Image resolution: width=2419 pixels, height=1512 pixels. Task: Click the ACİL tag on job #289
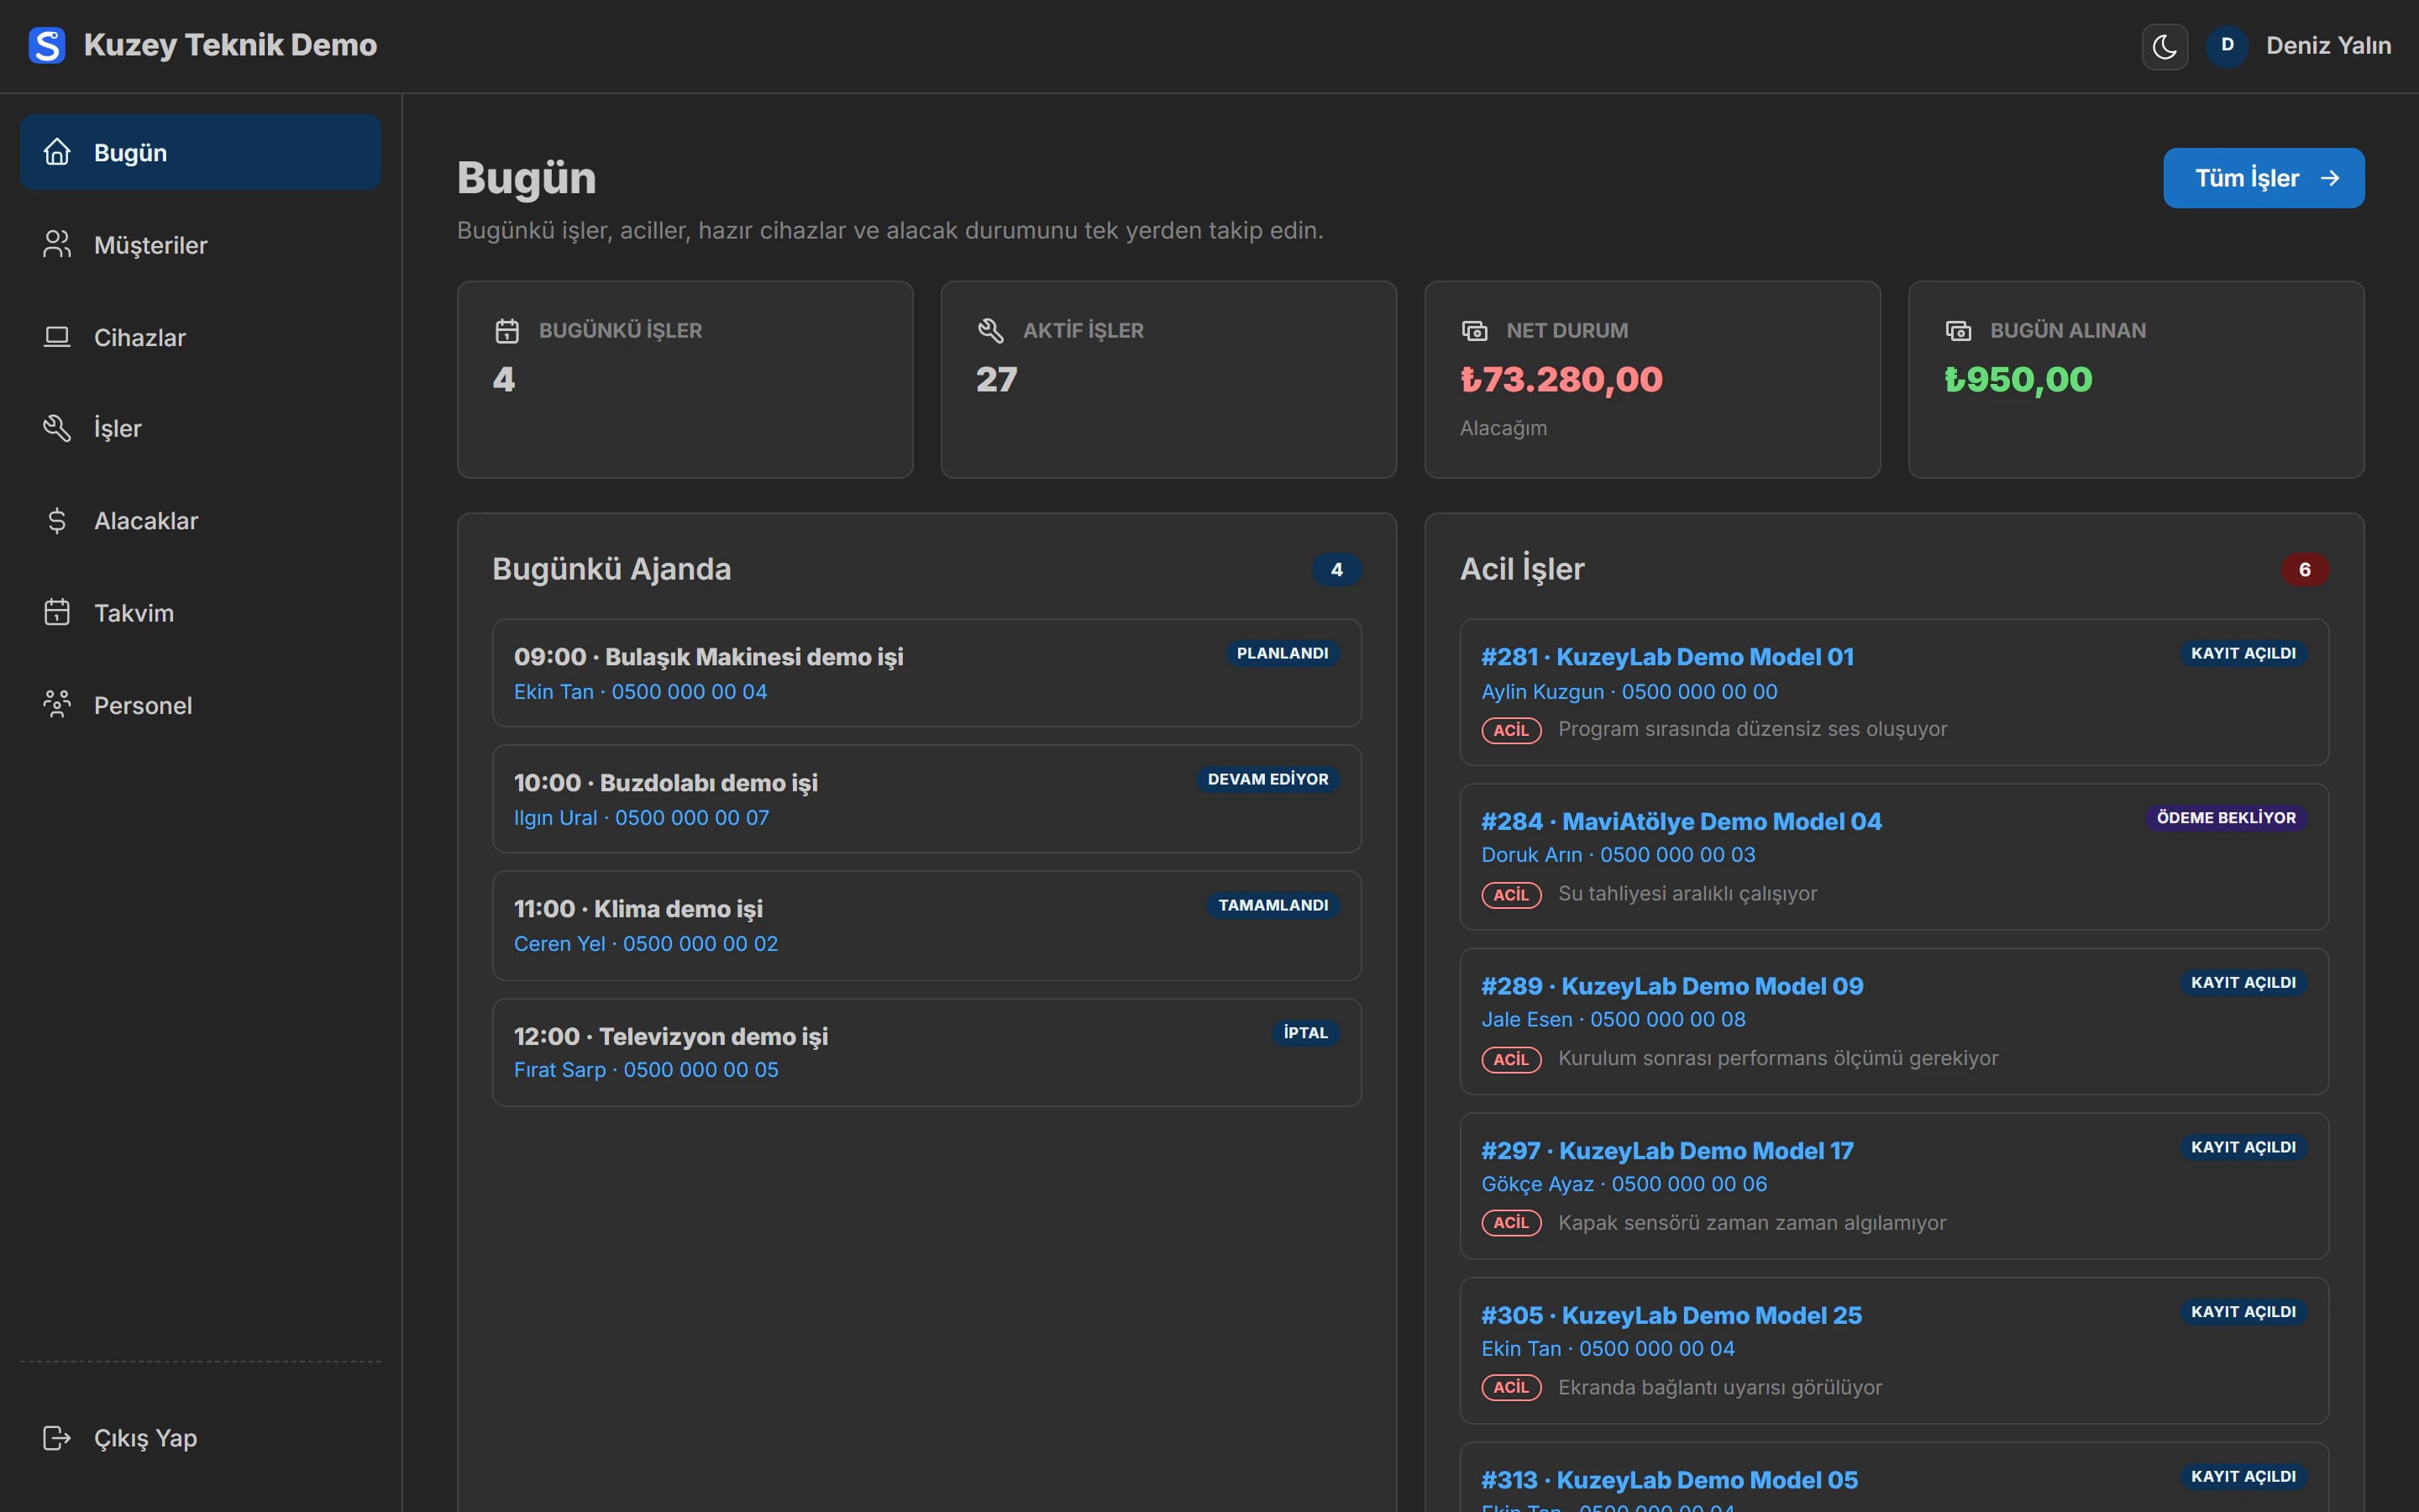pyautogui.click(x=1510, y=1059)
